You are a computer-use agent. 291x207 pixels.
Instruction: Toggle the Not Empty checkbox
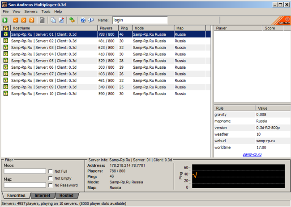point(51,178)
